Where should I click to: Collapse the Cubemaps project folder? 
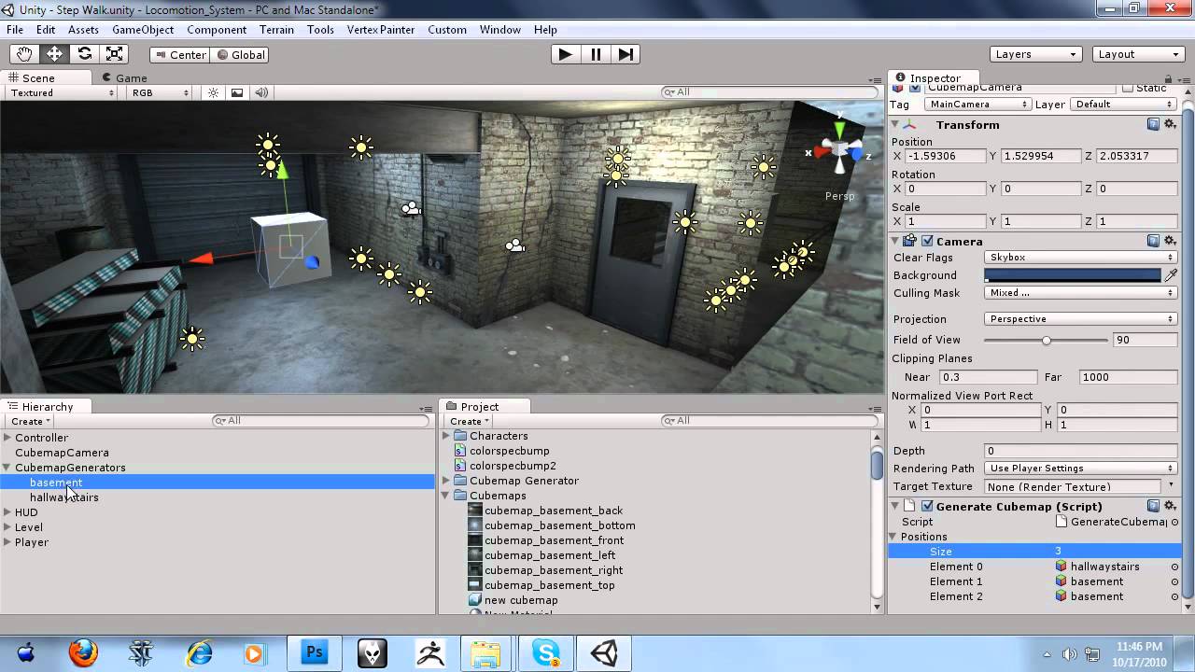pyautogui.click(x=446, y=496)
